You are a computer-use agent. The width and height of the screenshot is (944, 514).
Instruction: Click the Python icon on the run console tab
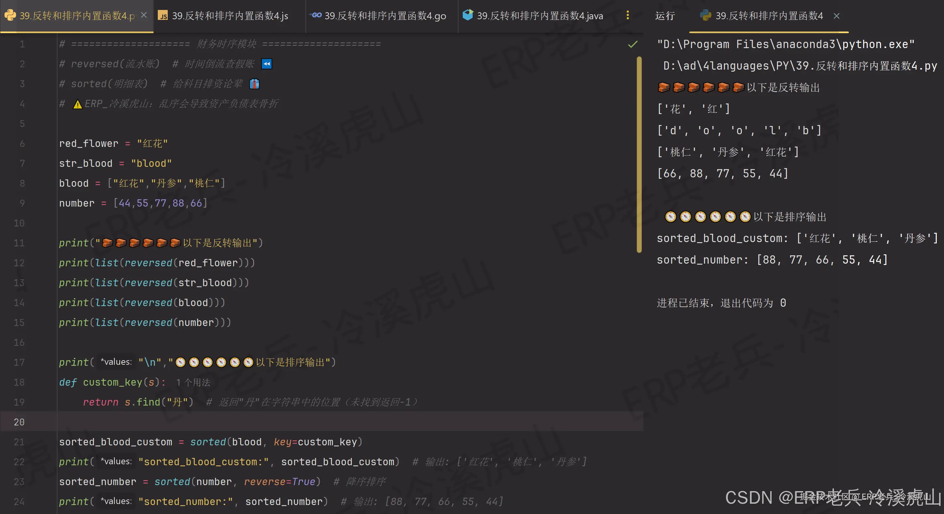705,15
